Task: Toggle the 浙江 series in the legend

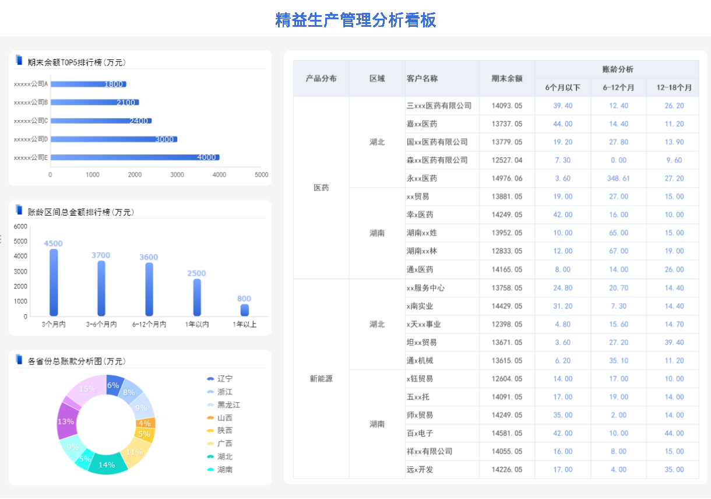Action: click(210, 392)
